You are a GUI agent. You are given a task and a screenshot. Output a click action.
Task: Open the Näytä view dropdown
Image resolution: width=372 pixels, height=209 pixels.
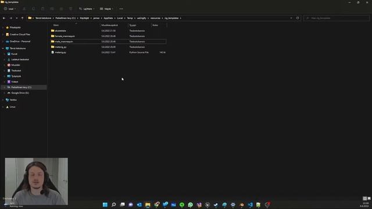point(106,9)
